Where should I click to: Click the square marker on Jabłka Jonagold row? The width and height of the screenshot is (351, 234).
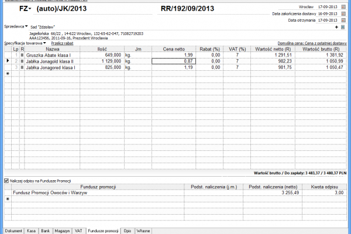click(22, 61)
